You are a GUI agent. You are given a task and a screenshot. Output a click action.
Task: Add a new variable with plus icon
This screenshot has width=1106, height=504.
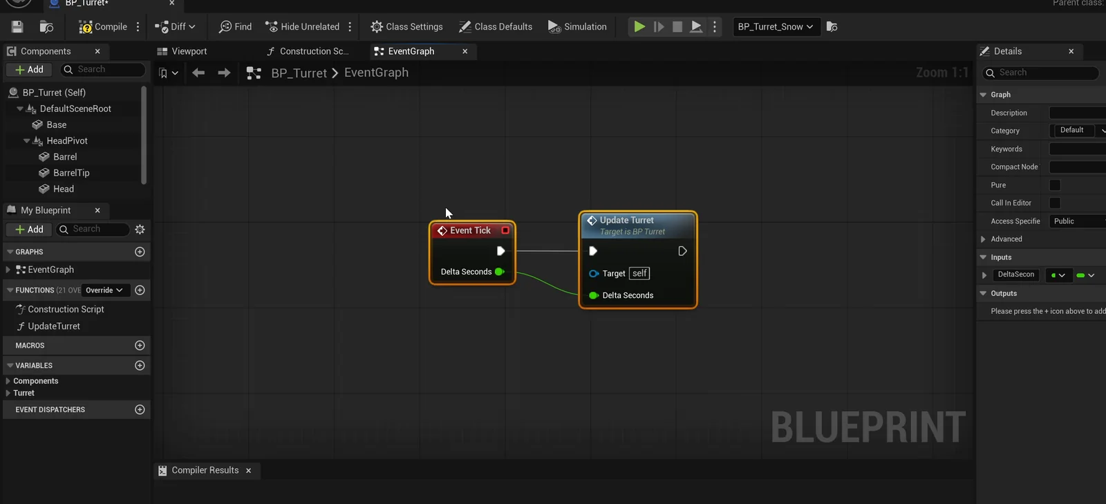tap(140, 365)
